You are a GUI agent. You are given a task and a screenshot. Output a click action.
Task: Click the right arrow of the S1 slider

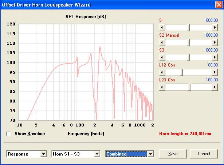coord(215,28)
